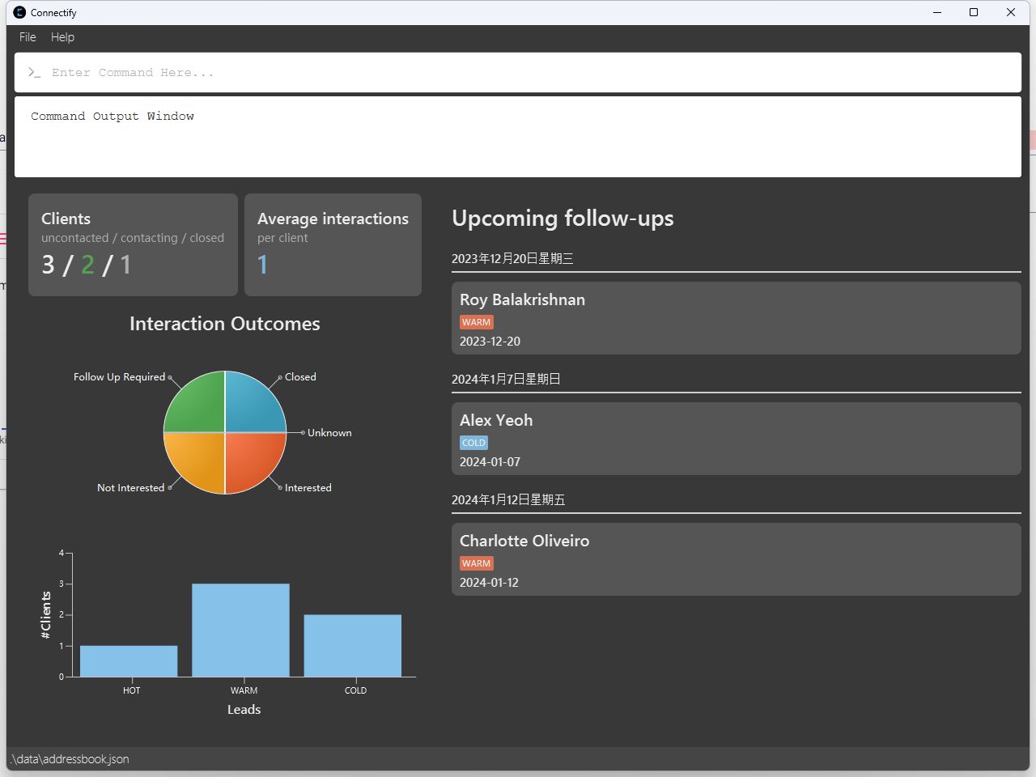Open the Help menu
Screen dimensions: 1036x777
62,37
